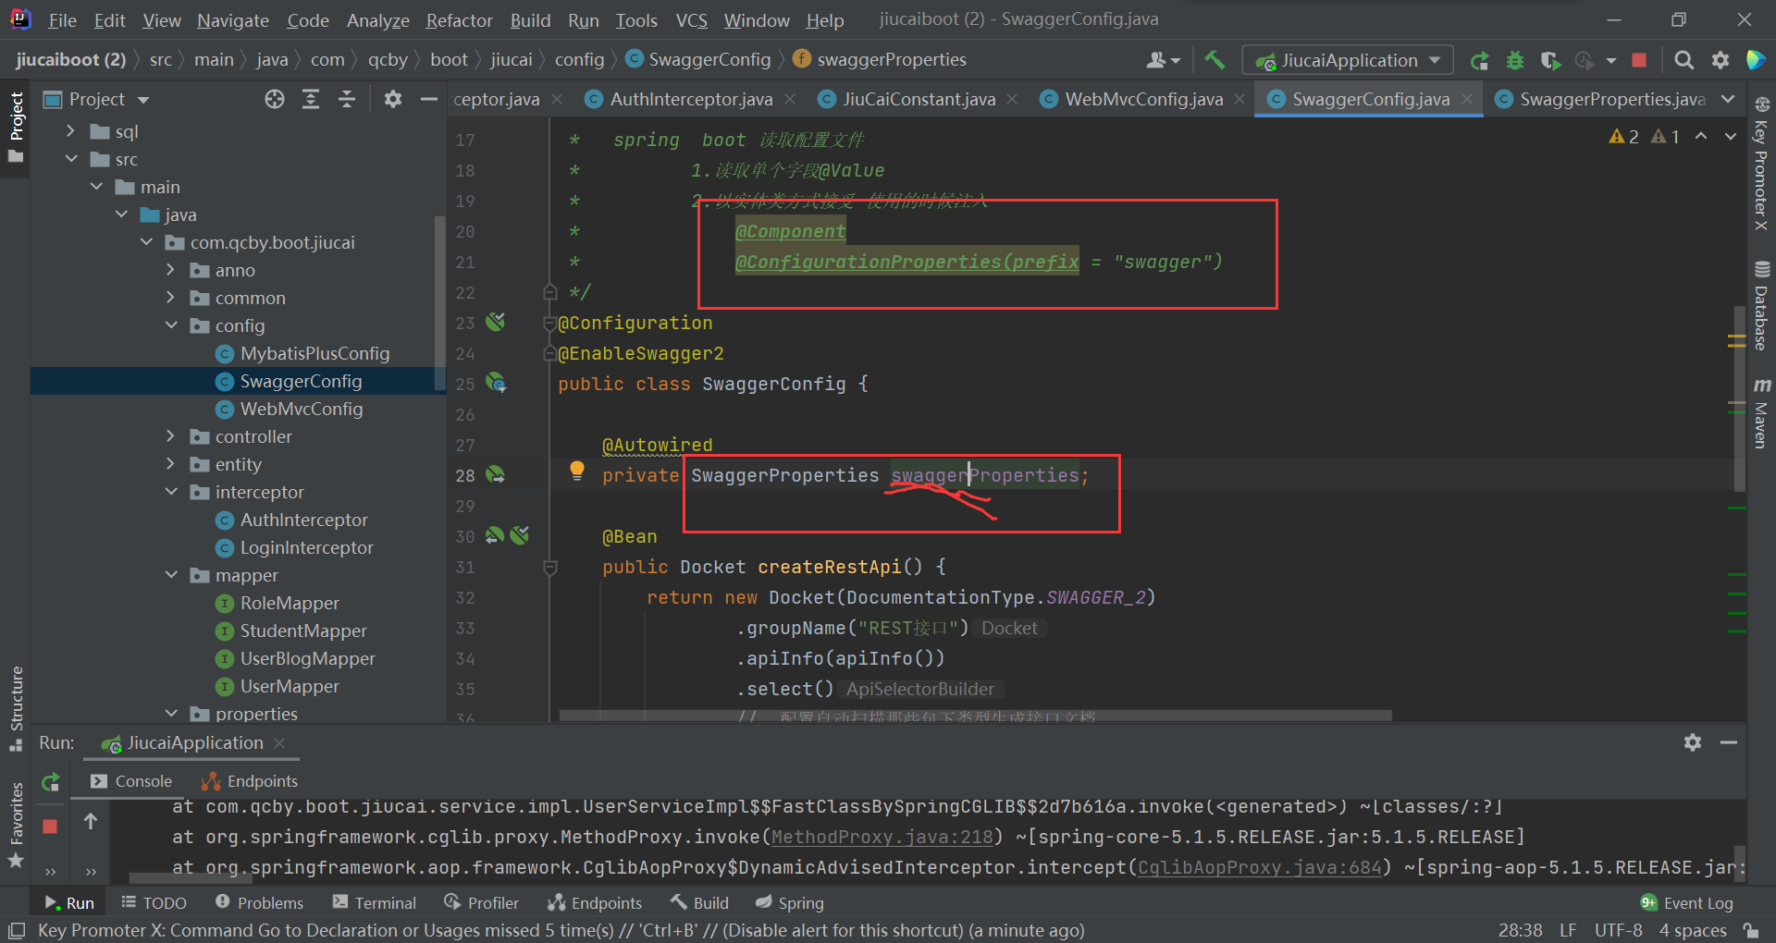1776x943 pixels.
Task: Collapse the code fold at line 22
Action: click(549, 291)
